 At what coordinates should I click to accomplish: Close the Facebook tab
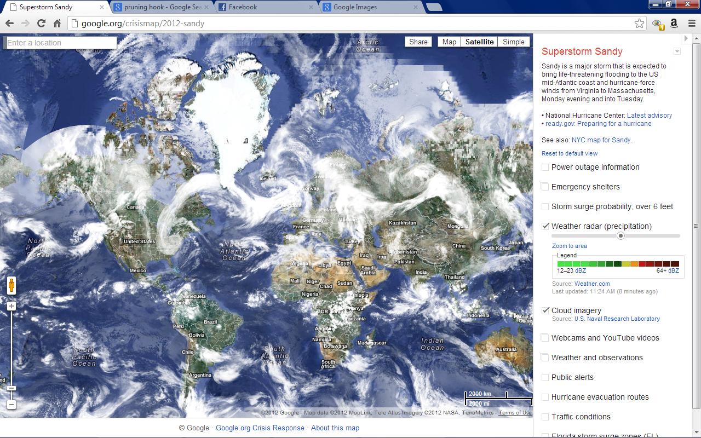coord(312,7)
